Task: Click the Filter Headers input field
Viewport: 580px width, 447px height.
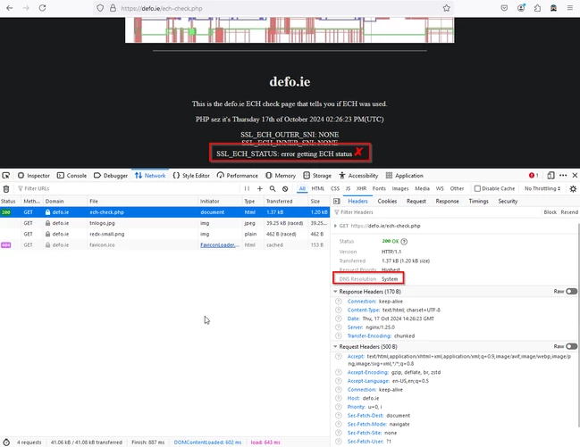Action: point(436,212)
